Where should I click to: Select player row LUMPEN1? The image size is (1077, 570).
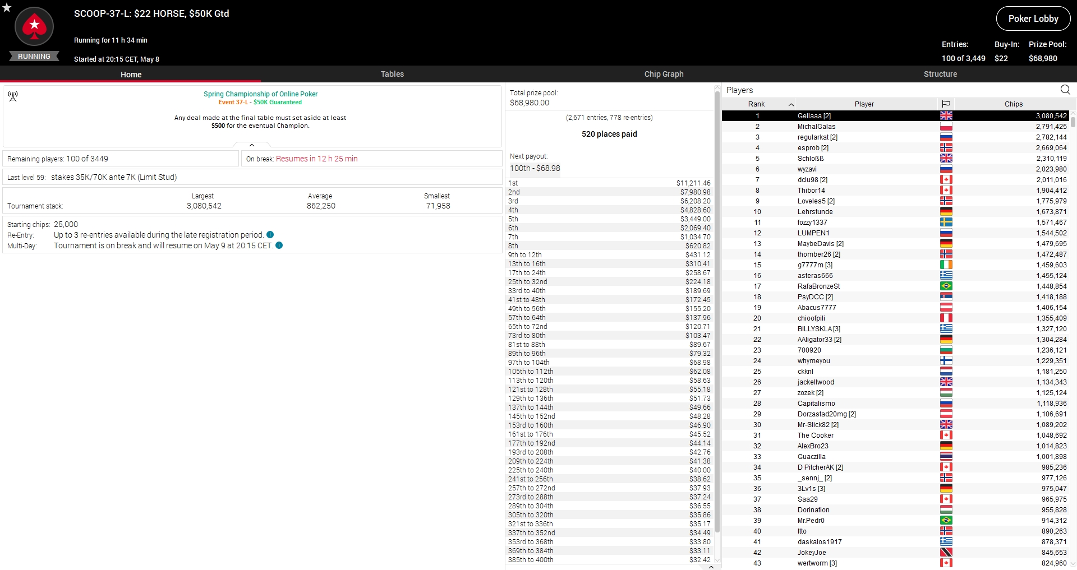coord(895,233)
